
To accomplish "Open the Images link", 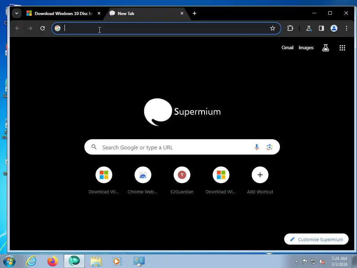I will click(306, 47).
